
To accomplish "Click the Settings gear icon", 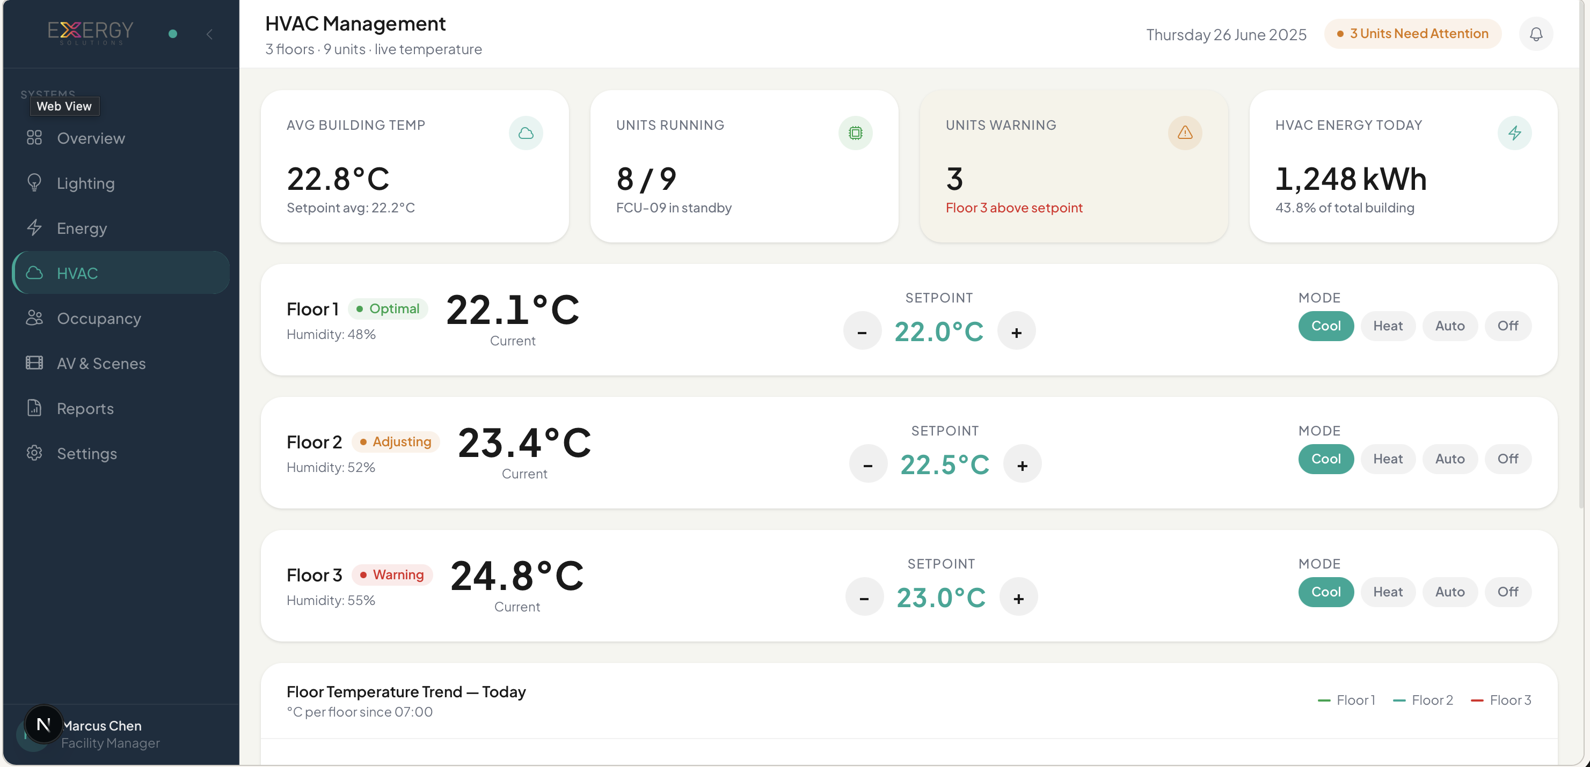I will (34, 453).
